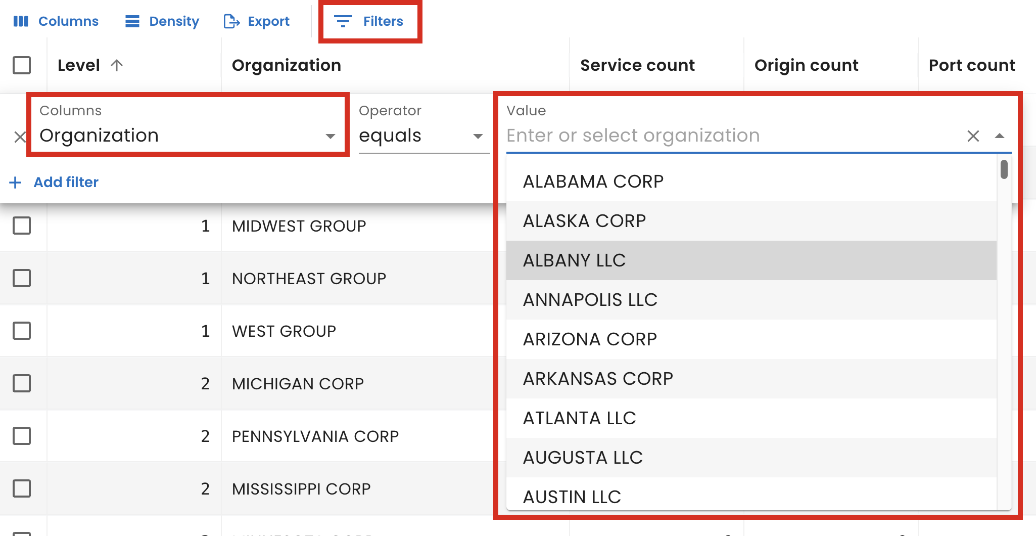Check the MICHIGAN CORP row checkbox
Screen dimensions: 1036x536
(x=22, y=383)
